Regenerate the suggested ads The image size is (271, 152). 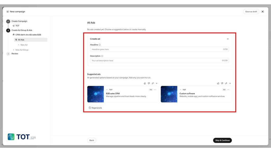point(95,108)
